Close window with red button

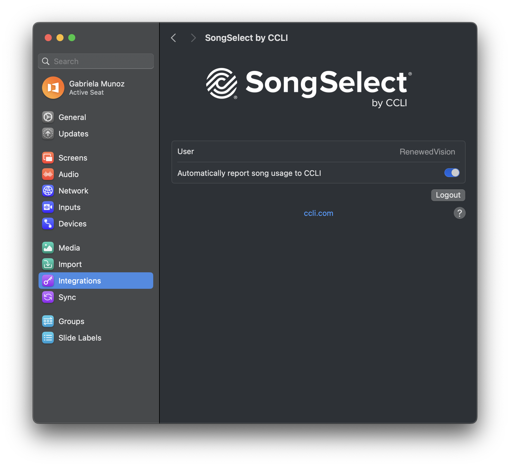[48, 38]
